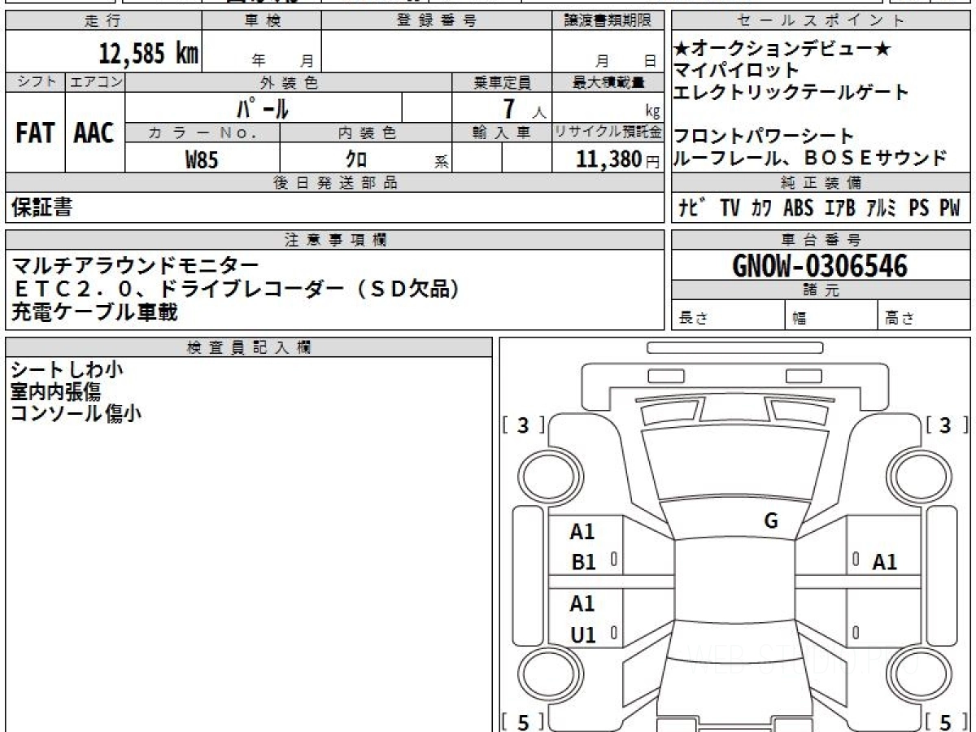
Task: Click the B1 damage mark on diagram
Action: point(583,562)
